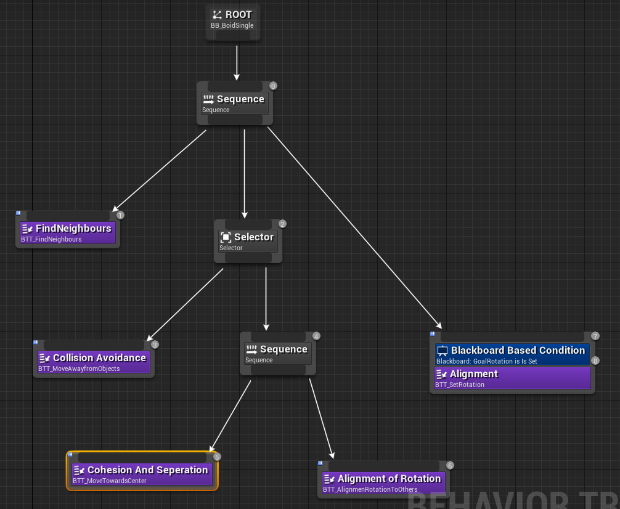Click the Cohesion And Seperation task icon
The width and height of the screenshot is (620, 509).
[79, 470]
